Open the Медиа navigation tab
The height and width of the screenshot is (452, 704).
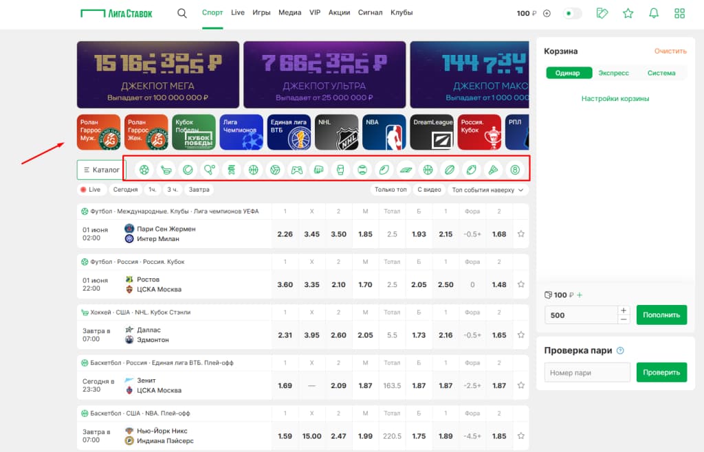289,12
